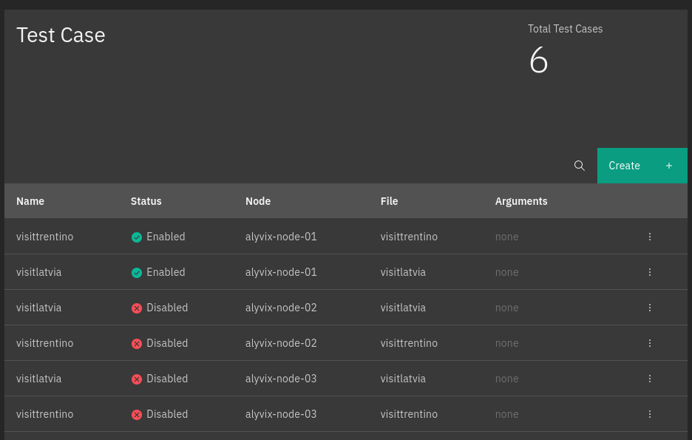
Task: Click the plus icon inside Create button
Action: 669,166
